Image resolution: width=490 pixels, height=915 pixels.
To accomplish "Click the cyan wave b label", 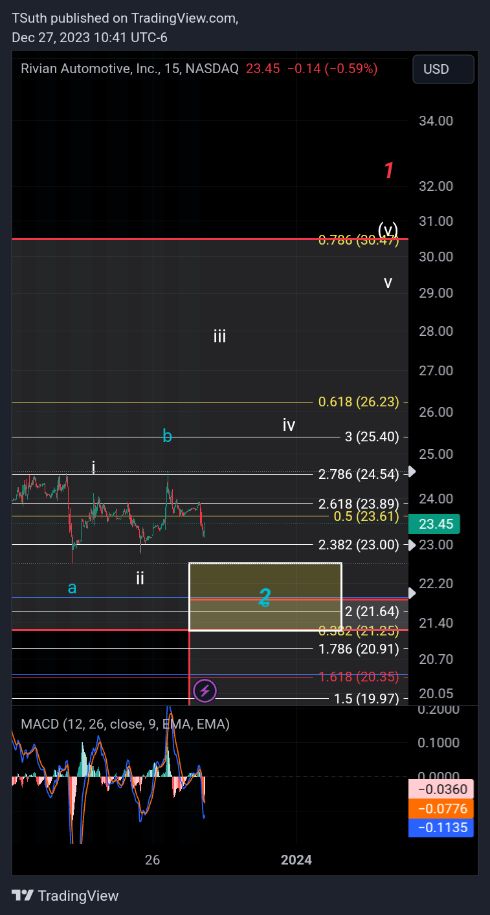I will pyautogui.click(x=167, y=436).
